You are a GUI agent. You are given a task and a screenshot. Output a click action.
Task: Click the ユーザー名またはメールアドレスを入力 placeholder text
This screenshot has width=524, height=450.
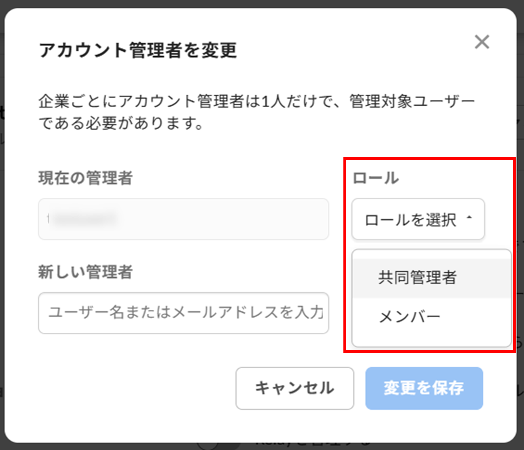click(x=186, y=313)
